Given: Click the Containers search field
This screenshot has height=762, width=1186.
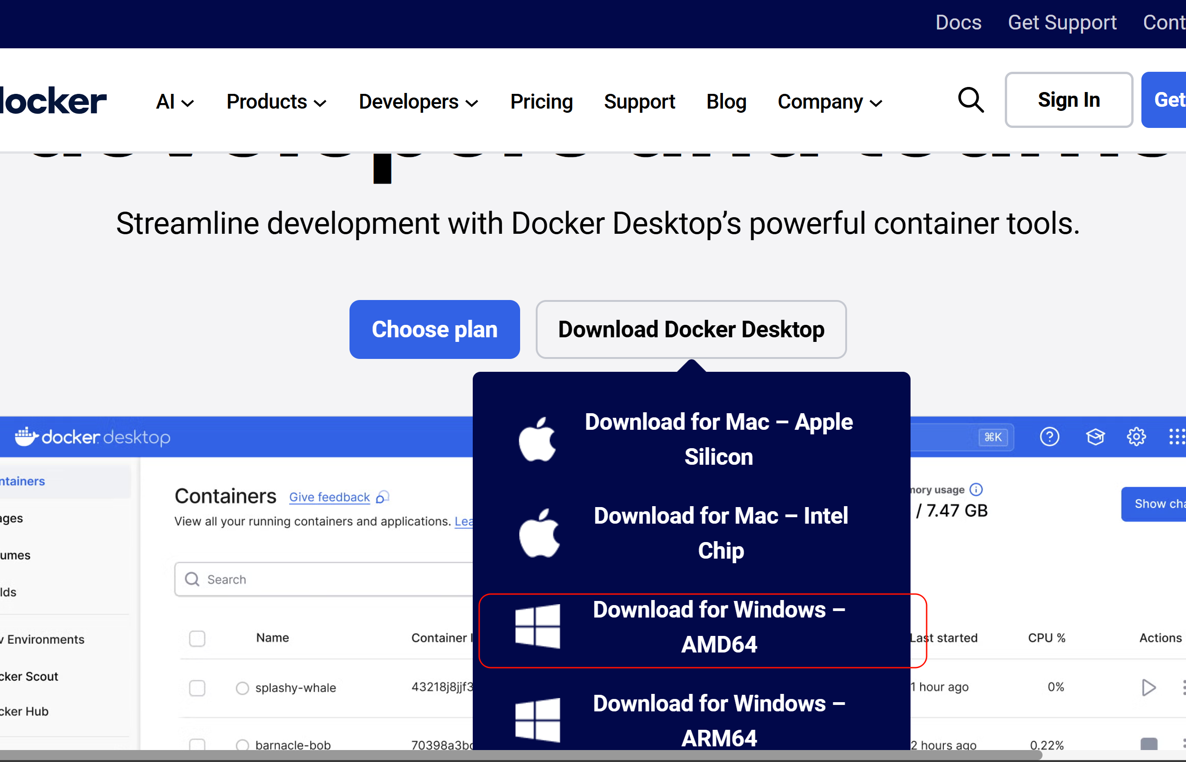Looking at the screenshot, I should pyautogui.click(x=324, y=579).
